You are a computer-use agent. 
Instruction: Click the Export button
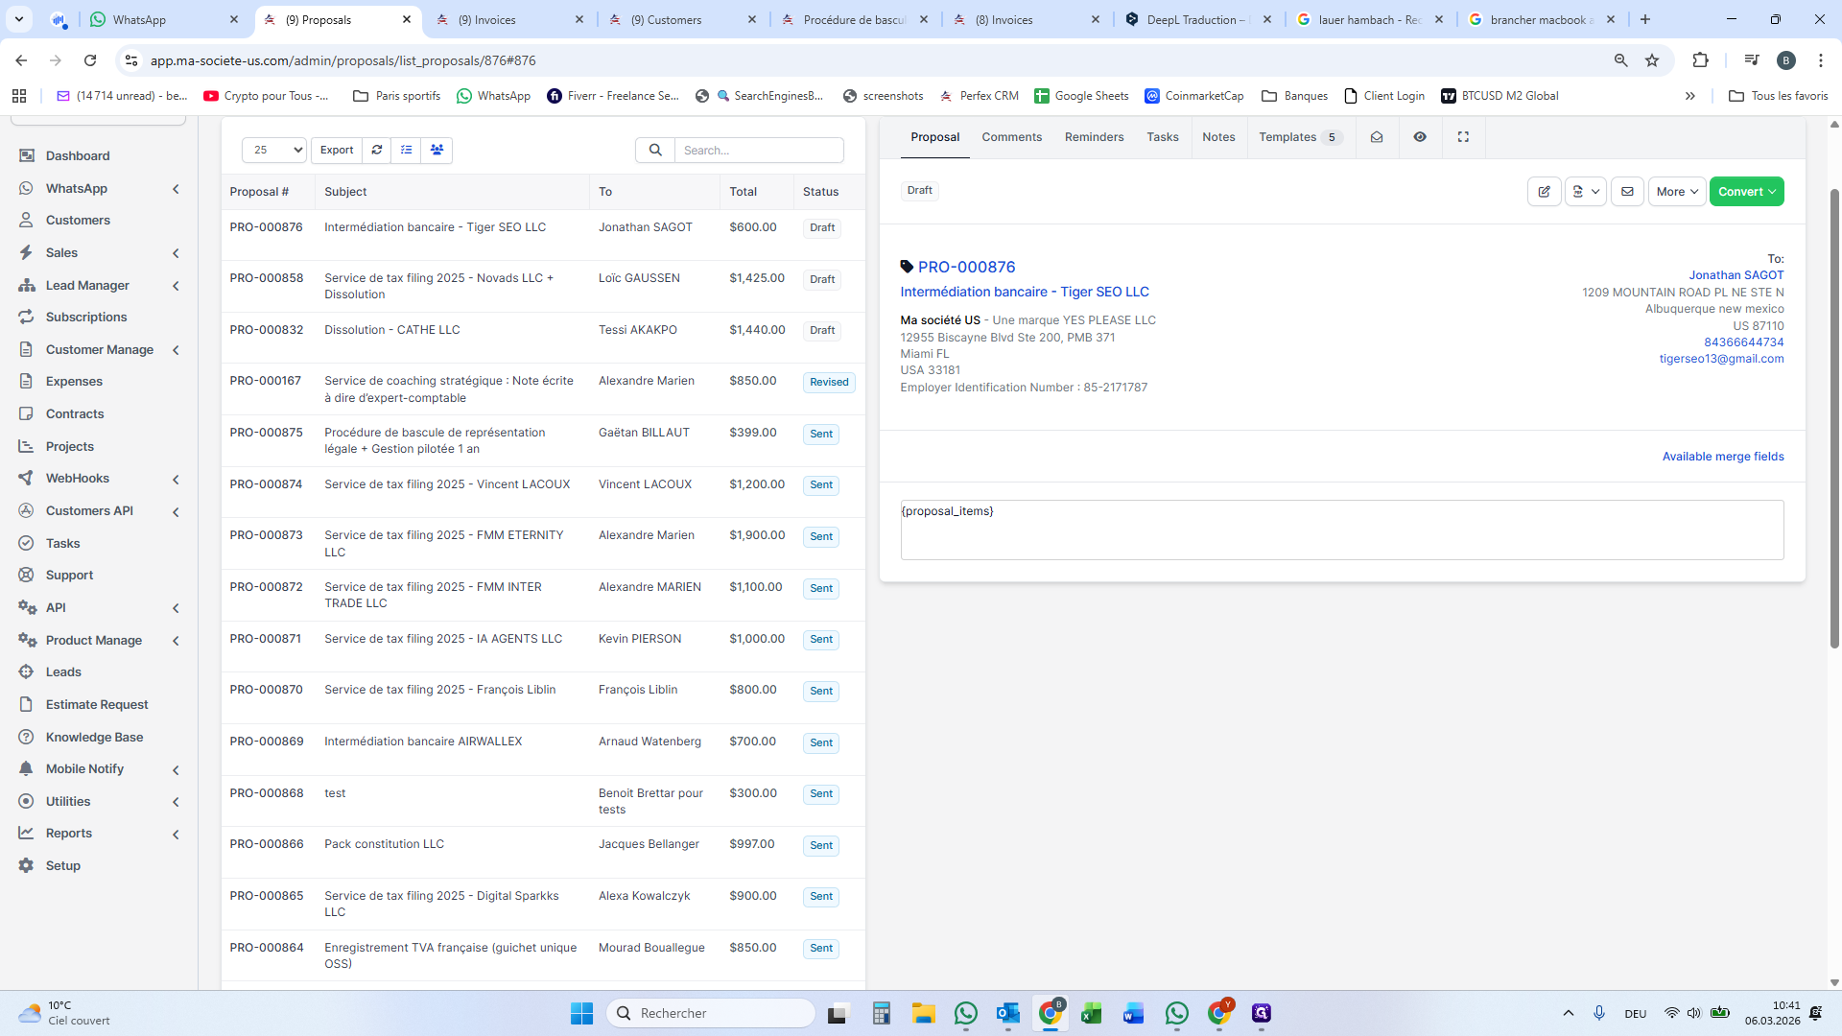(x=336, y=150)
